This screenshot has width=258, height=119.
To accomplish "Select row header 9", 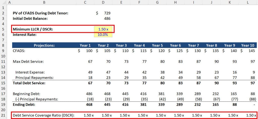I will (x=4, y=51).
